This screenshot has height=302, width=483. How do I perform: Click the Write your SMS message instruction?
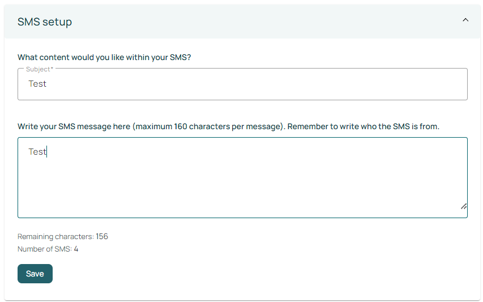click(74, 126)
